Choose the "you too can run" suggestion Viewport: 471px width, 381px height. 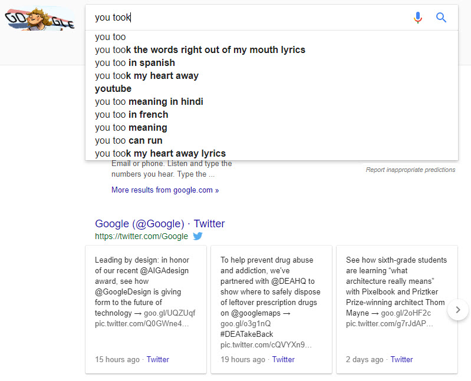pyautogui.click(x=129, y=141)
